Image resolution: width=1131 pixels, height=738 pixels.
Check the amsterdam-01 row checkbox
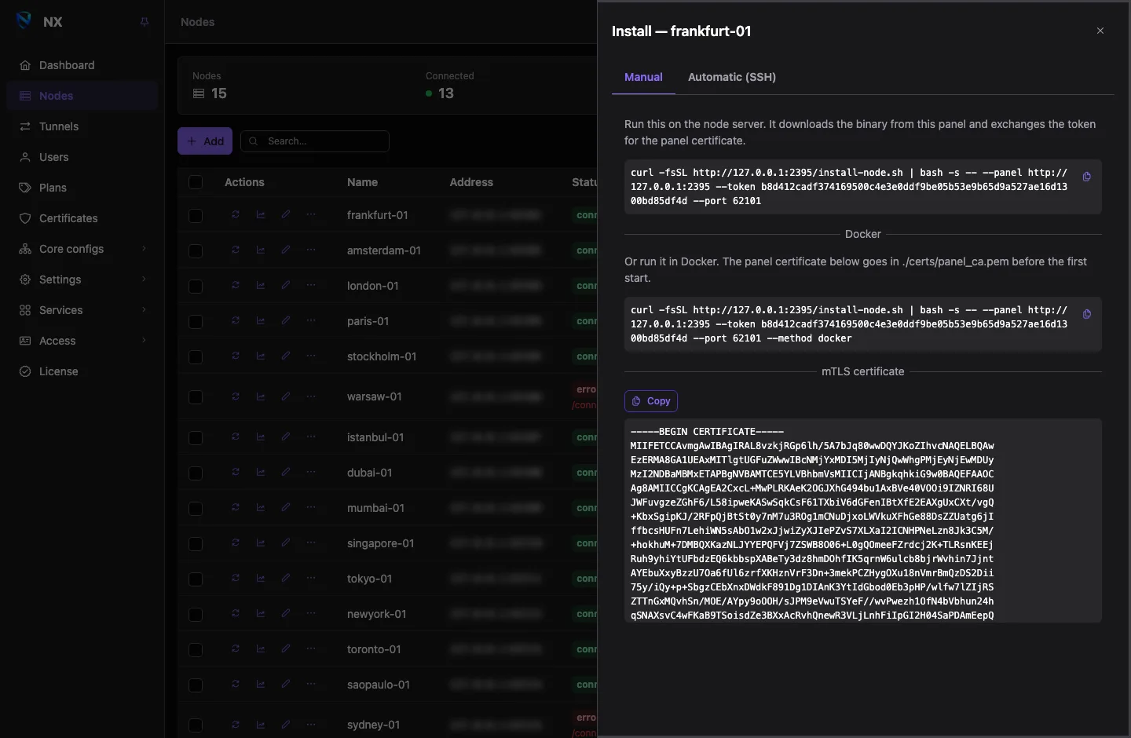[196, 250]
